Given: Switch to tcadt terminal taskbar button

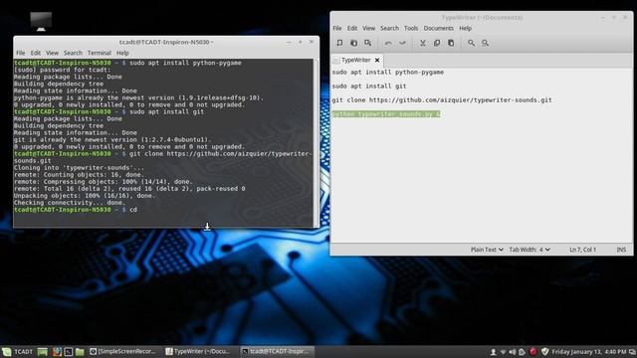Looking at the screenshot, I should pos(277,351).
